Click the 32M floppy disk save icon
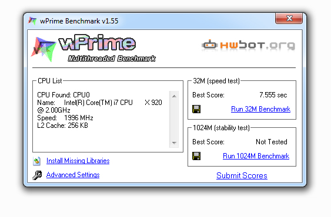Screen dimensions: 331x217 [196, 109]
